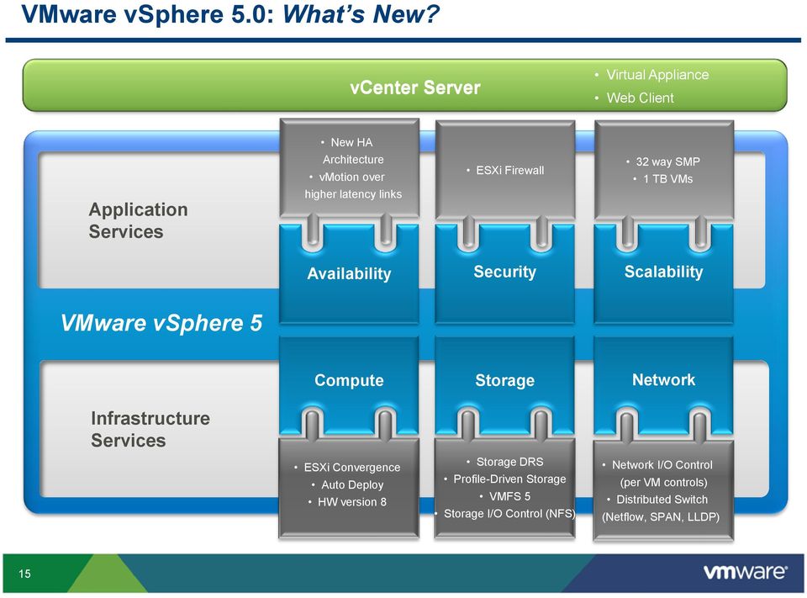Click the vmware logo in footer

point(745,572)
